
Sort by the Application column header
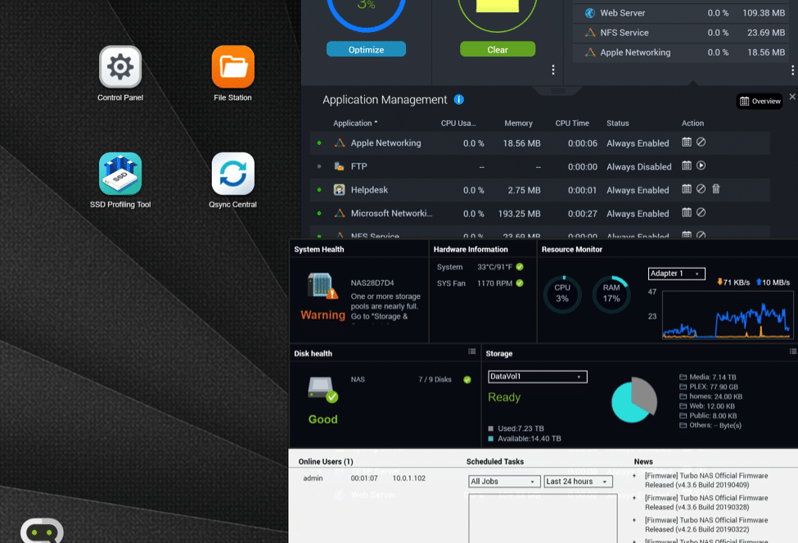tap(354, 124)
